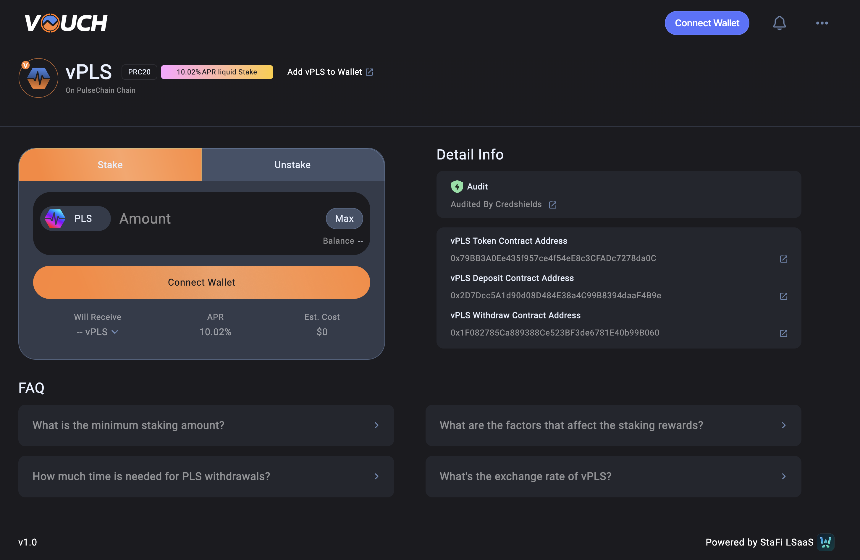Click the external link icon beside Add vPLS to Wallet

click(369, 72)
